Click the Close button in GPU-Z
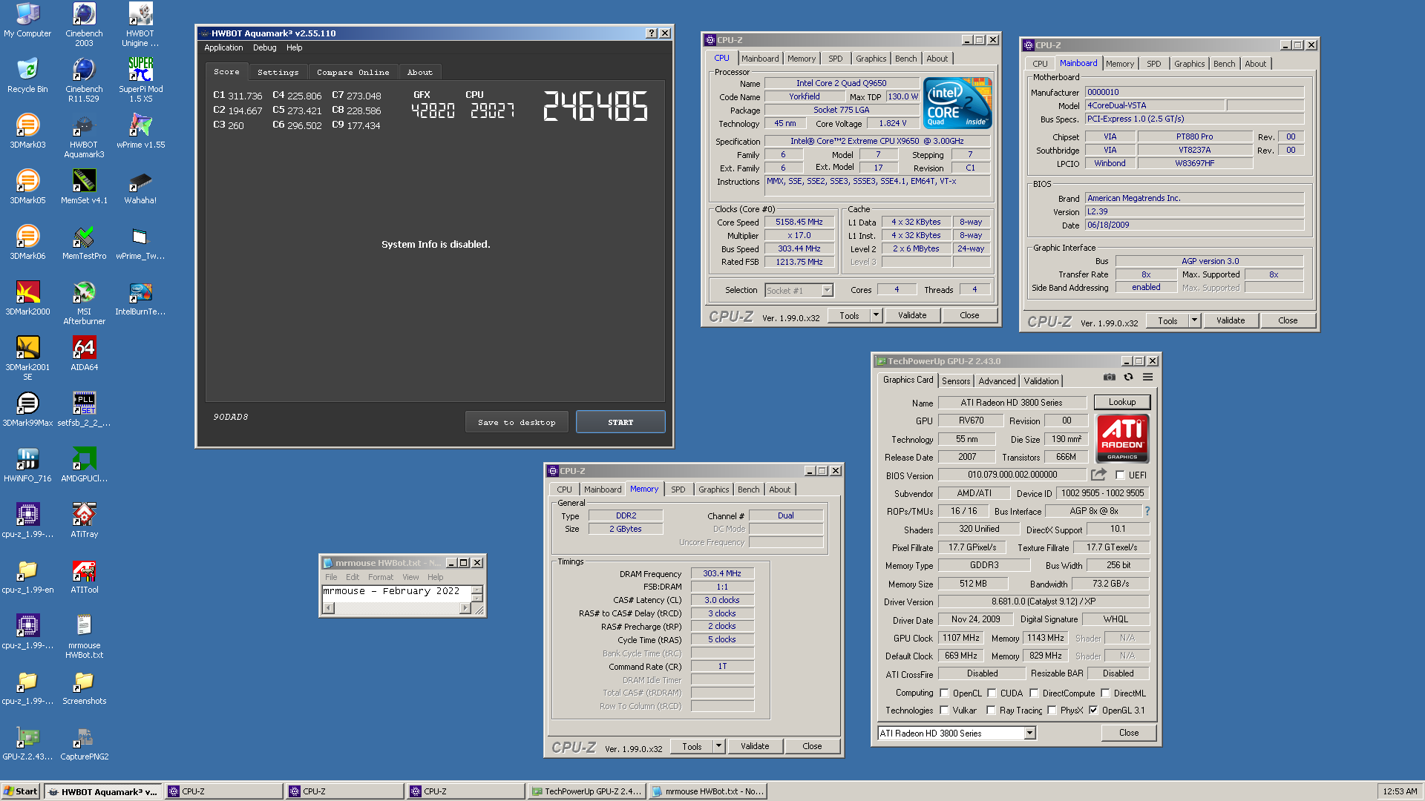Screen dimensions: 1425x801 [x=1128, y=733]
